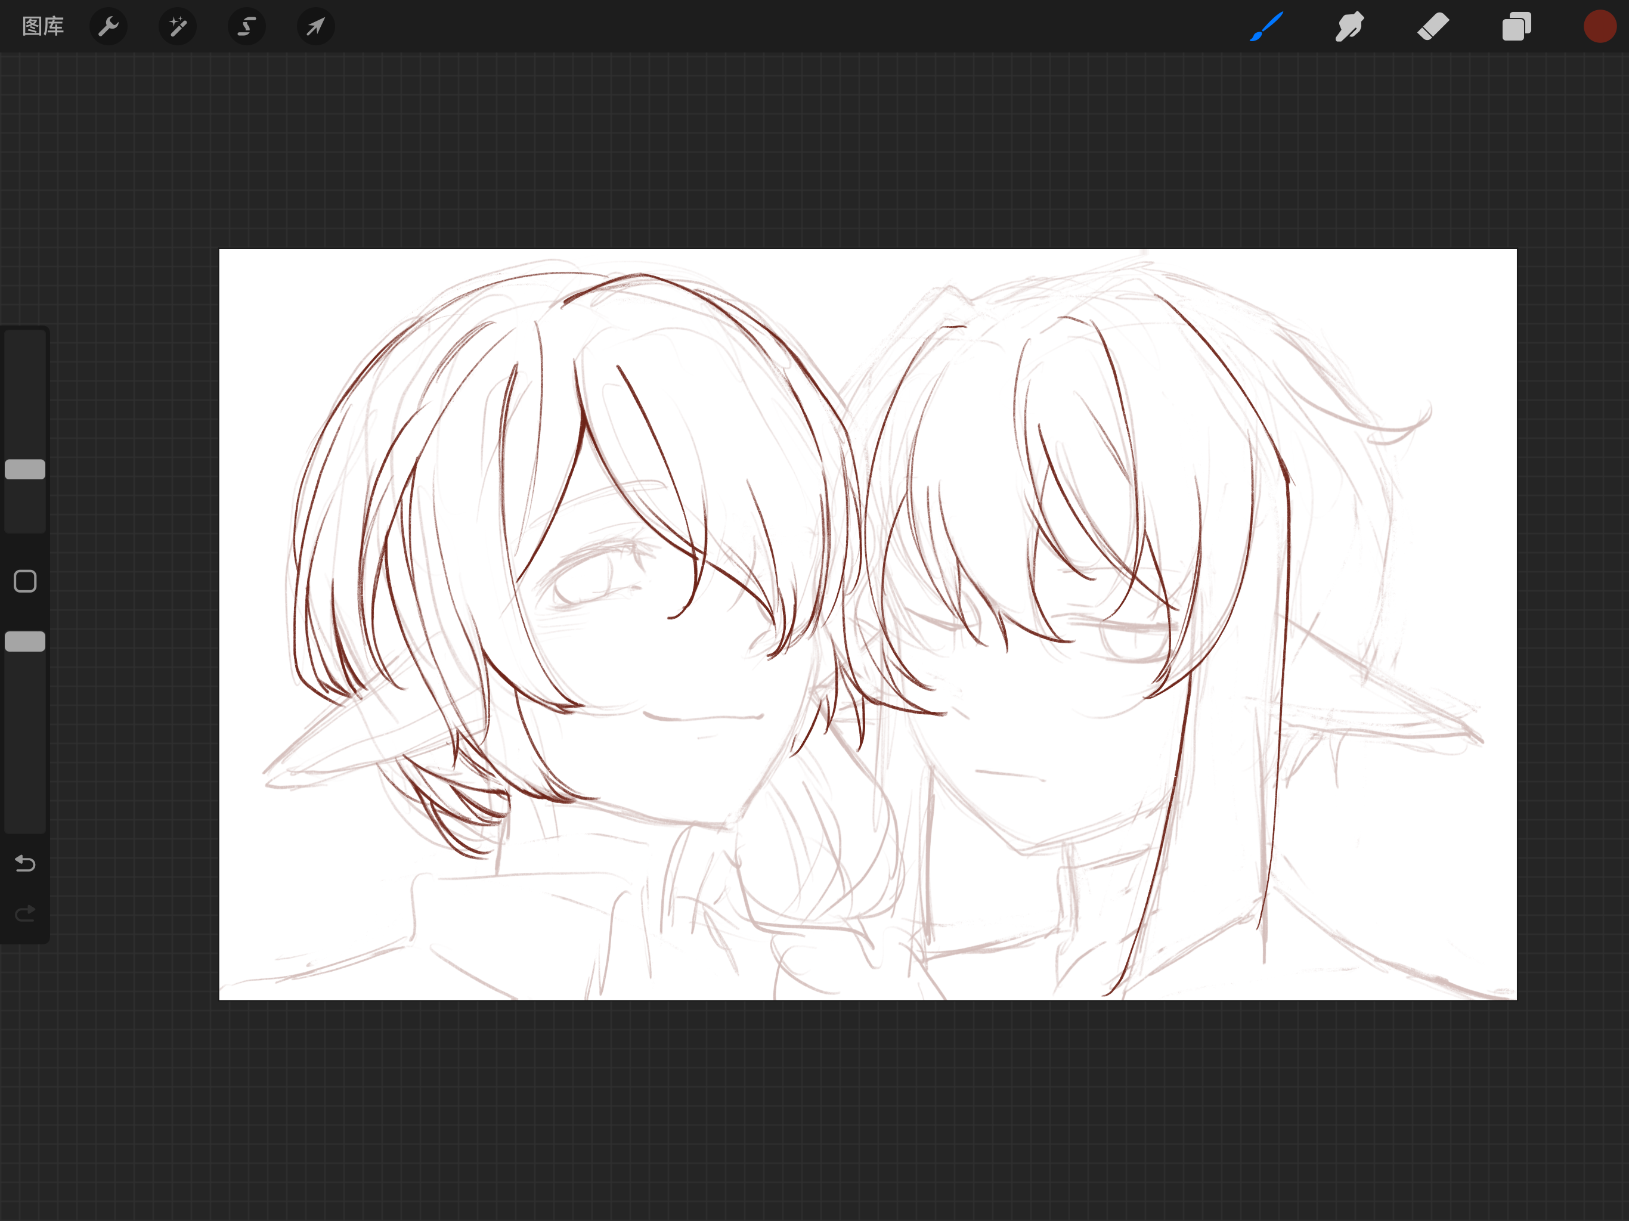Tap the square modify button in sidebar
Screen dimensions: 1629x1221
(25, 581)
